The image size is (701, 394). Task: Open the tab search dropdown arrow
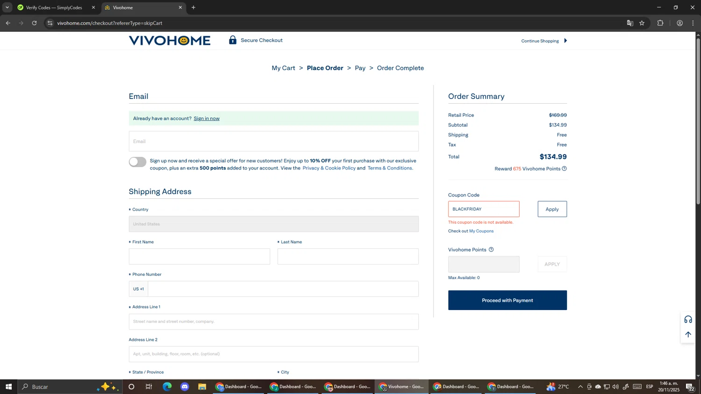(x=7, y=7)
